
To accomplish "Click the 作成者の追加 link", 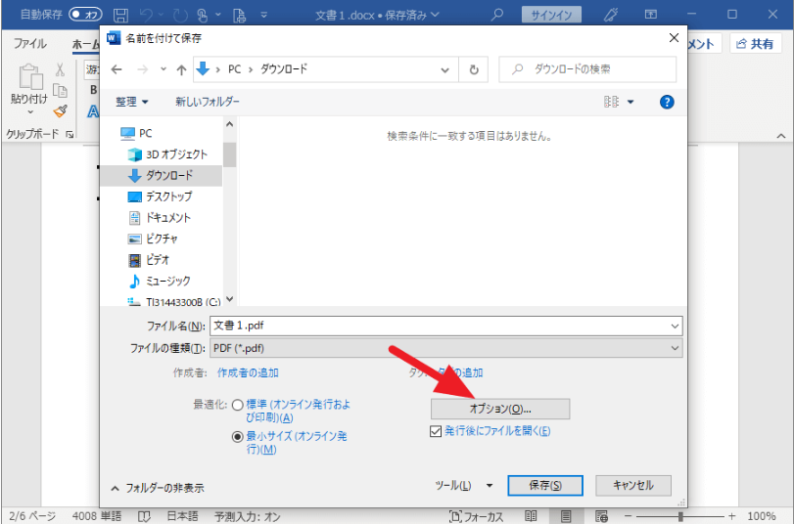I will pyautogui.click(x=248, y=372).
